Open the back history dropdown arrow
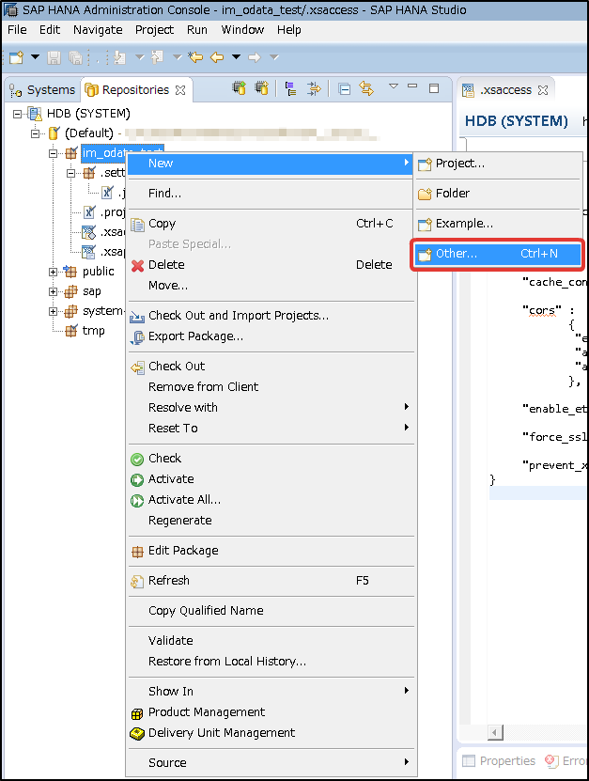This screenshot has width=589, height=781. point(236,56)
